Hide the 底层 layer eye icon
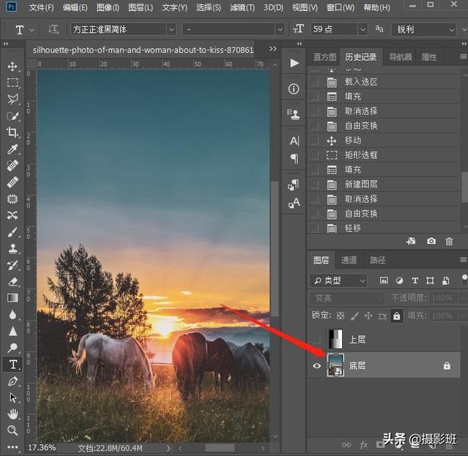This screenshot has width=468, height=456. 317,365
